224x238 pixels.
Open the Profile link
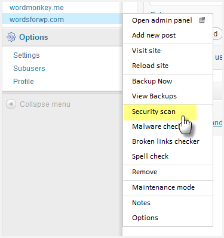[x=23, y=81]
